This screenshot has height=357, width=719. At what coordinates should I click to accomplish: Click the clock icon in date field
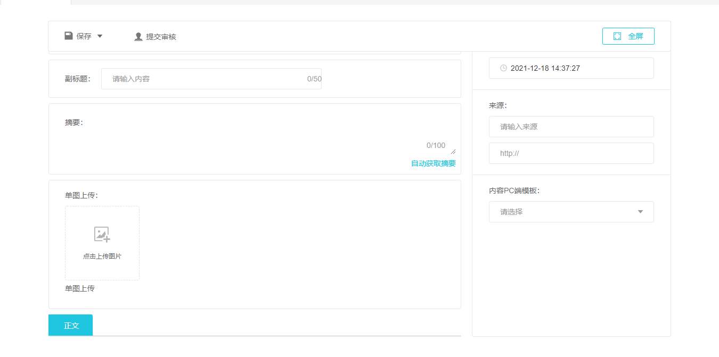[503, 68]
